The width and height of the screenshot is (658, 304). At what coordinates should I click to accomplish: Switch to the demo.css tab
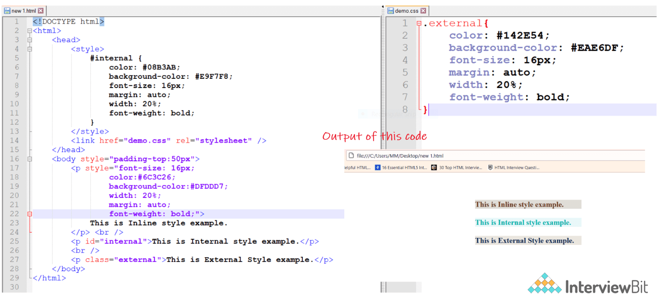pyautogui.click(x=406, y=11)
